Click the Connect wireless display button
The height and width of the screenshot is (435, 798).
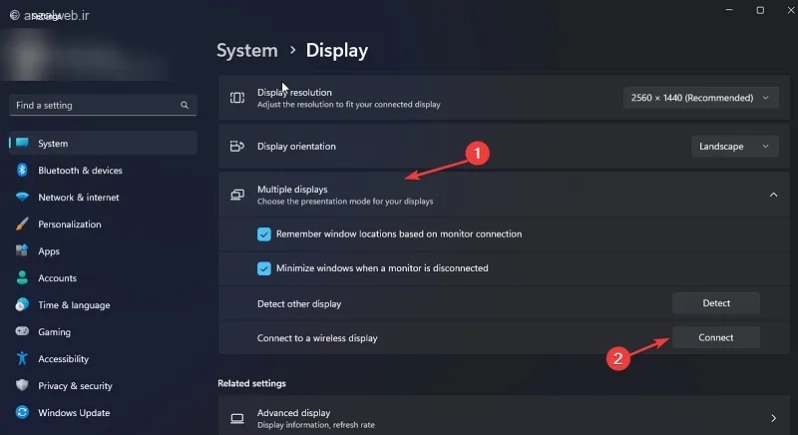716,337
